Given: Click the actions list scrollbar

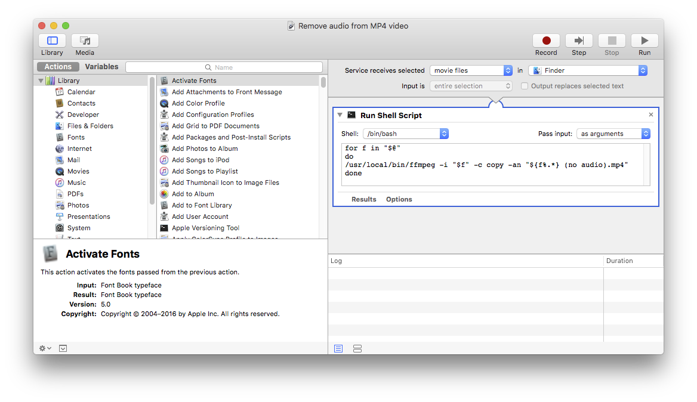Looking at the screenshot, I should coord(323,83).
